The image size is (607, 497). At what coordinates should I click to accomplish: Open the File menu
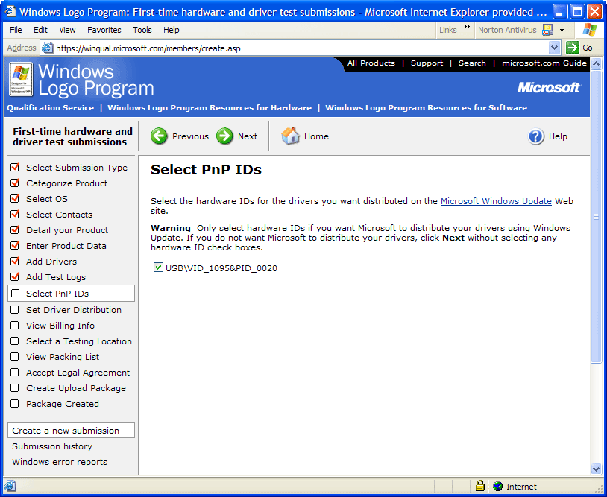click(16, 30)
